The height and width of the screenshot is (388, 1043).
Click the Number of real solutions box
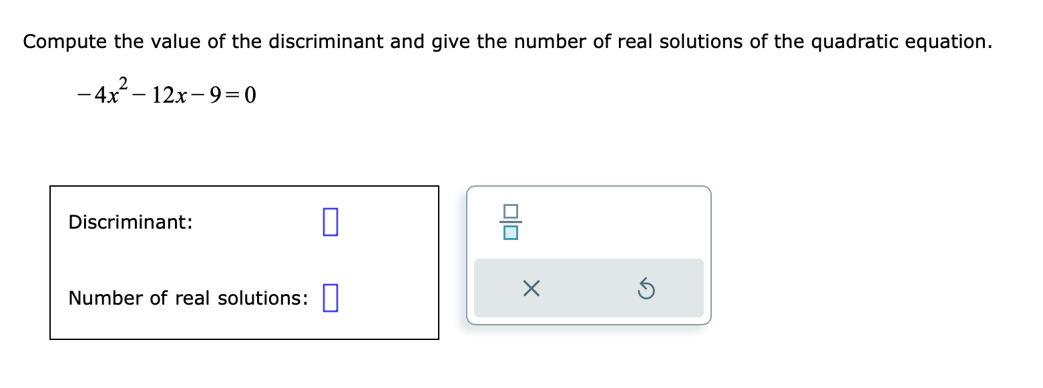[x=331, y=297]
